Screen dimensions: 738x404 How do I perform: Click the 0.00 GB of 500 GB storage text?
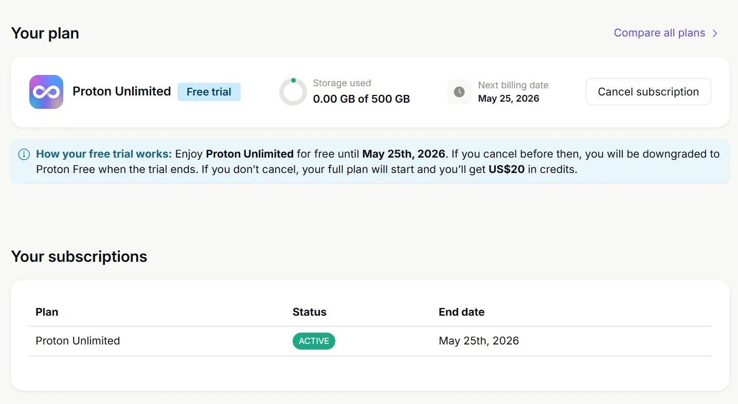point(362,99)
